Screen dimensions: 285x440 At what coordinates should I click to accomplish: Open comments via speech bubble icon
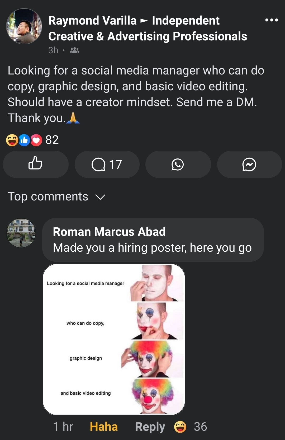point(107,164)
